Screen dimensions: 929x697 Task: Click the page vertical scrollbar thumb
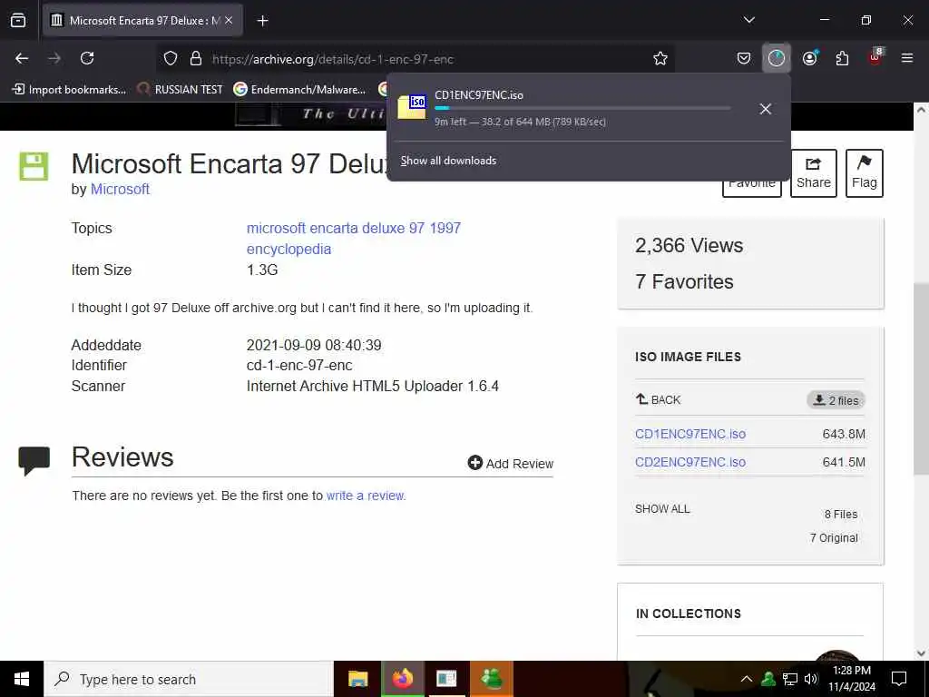pos(921,378)
